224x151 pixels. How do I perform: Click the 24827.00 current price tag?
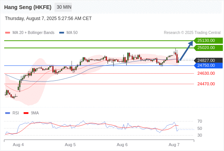208,60
